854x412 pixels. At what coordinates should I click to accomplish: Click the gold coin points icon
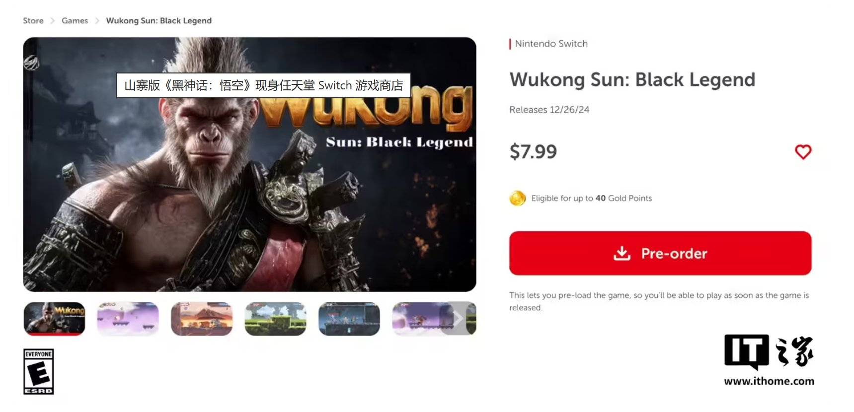click(x=517, y=198)
